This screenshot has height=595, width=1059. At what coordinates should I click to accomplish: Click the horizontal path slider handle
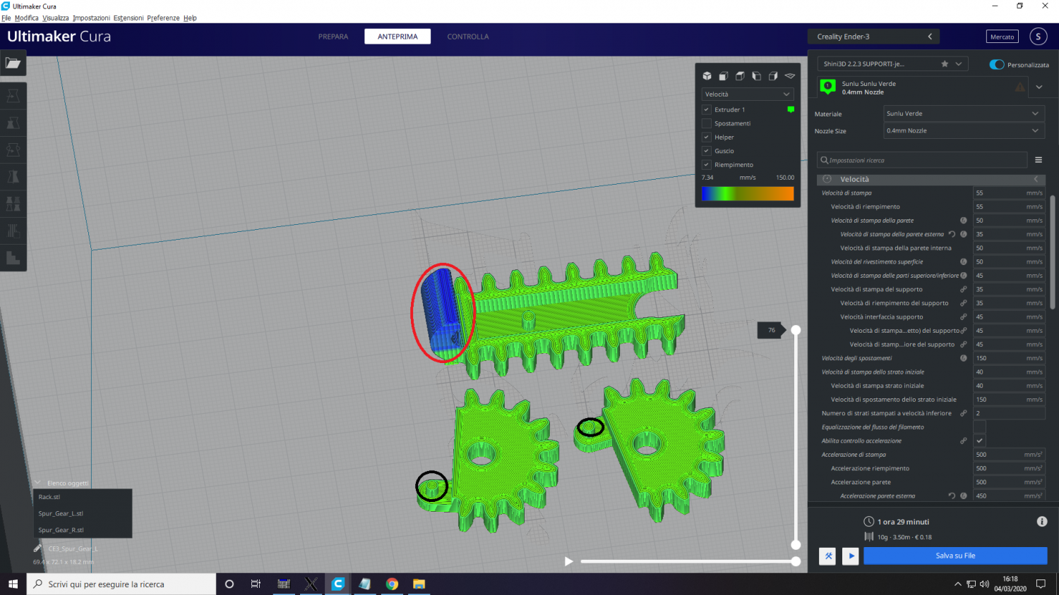[796, 561]
